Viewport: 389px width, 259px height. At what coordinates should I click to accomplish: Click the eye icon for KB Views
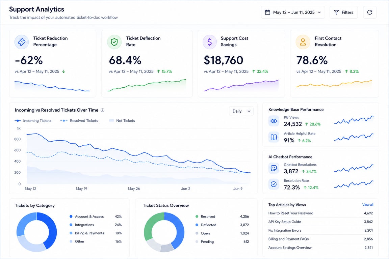pyautogui.click(x=274, y=121)
